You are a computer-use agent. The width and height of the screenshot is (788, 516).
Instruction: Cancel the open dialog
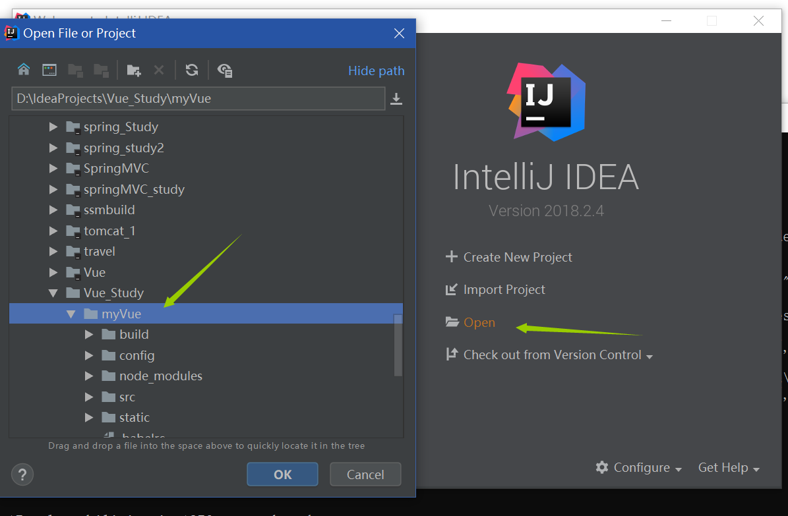point(365,474)
